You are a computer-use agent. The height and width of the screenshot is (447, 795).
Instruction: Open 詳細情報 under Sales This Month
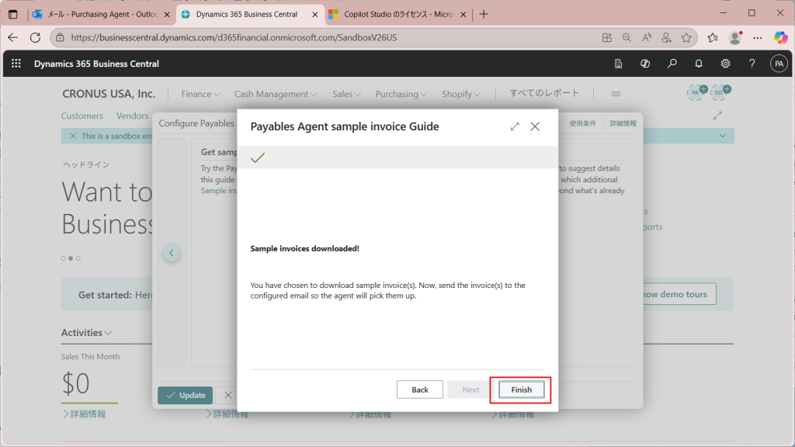tap(84, 414)
